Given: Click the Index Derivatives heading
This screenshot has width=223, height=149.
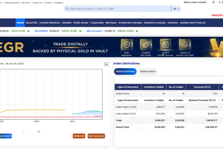Looking at the screenshot, I should tap(127, 64).
